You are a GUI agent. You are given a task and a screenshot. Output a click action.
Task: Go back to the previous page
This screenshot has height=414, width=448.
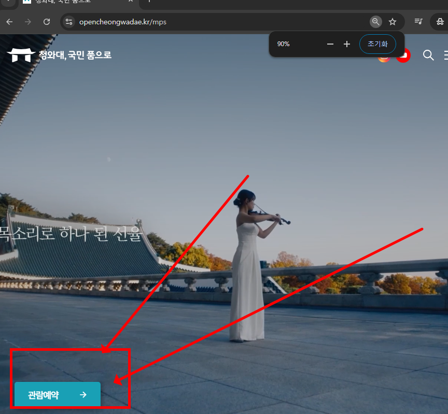[9, 22]
